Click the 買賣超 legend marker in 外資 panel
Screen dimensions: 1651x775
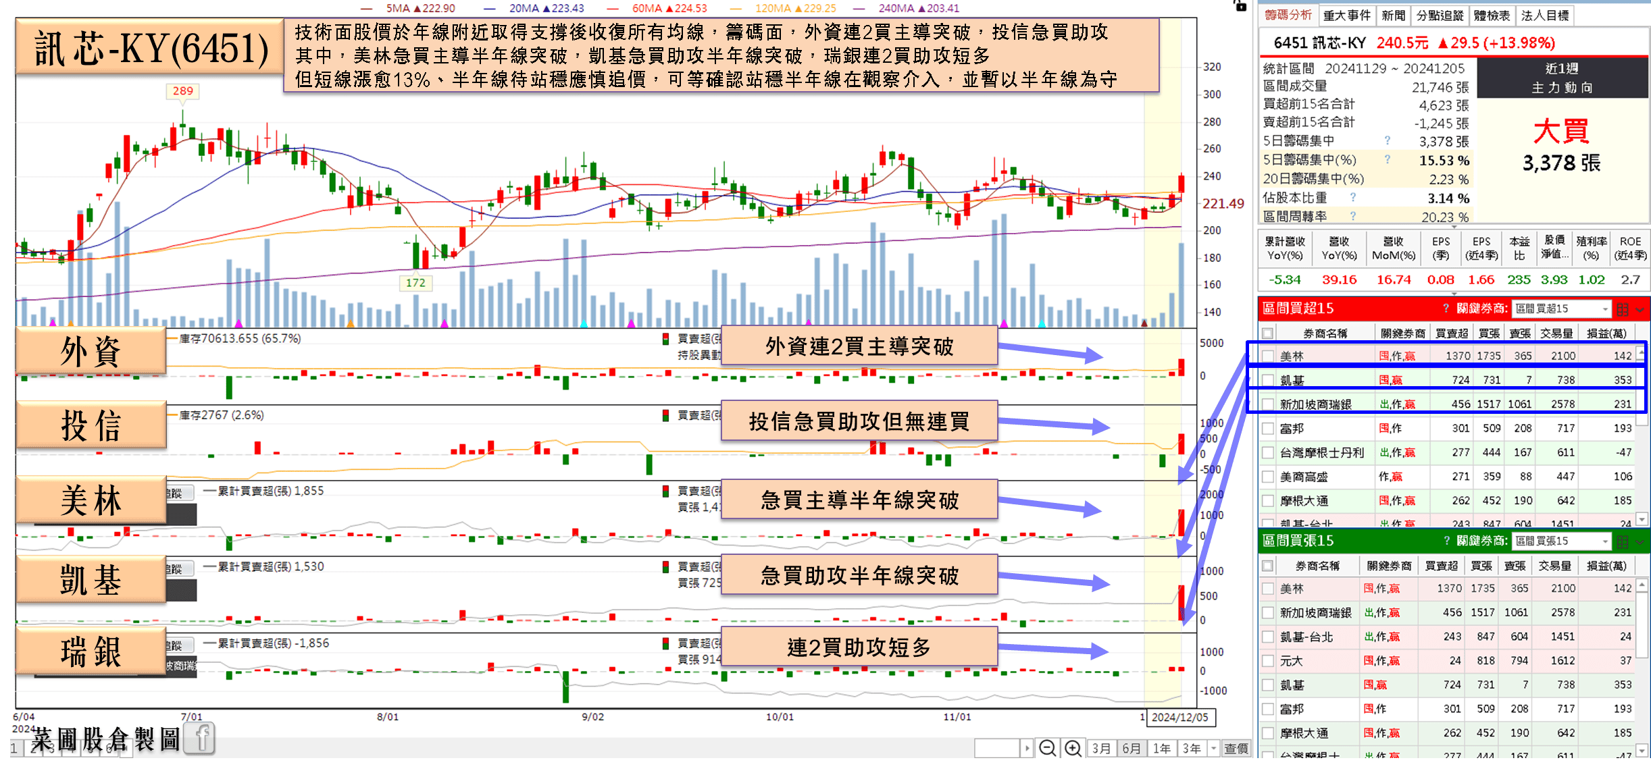666,338
